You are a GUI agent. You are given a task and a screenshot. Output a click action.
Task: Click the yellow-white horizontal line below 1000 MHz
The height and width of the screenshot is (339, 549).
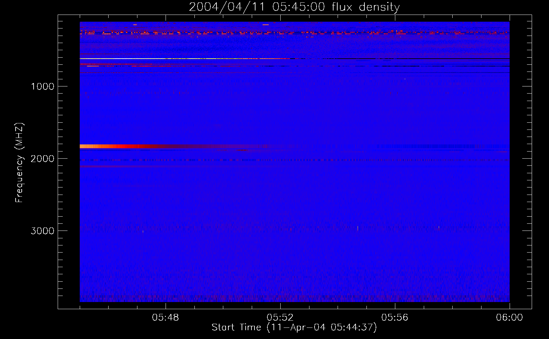(185, 59)
